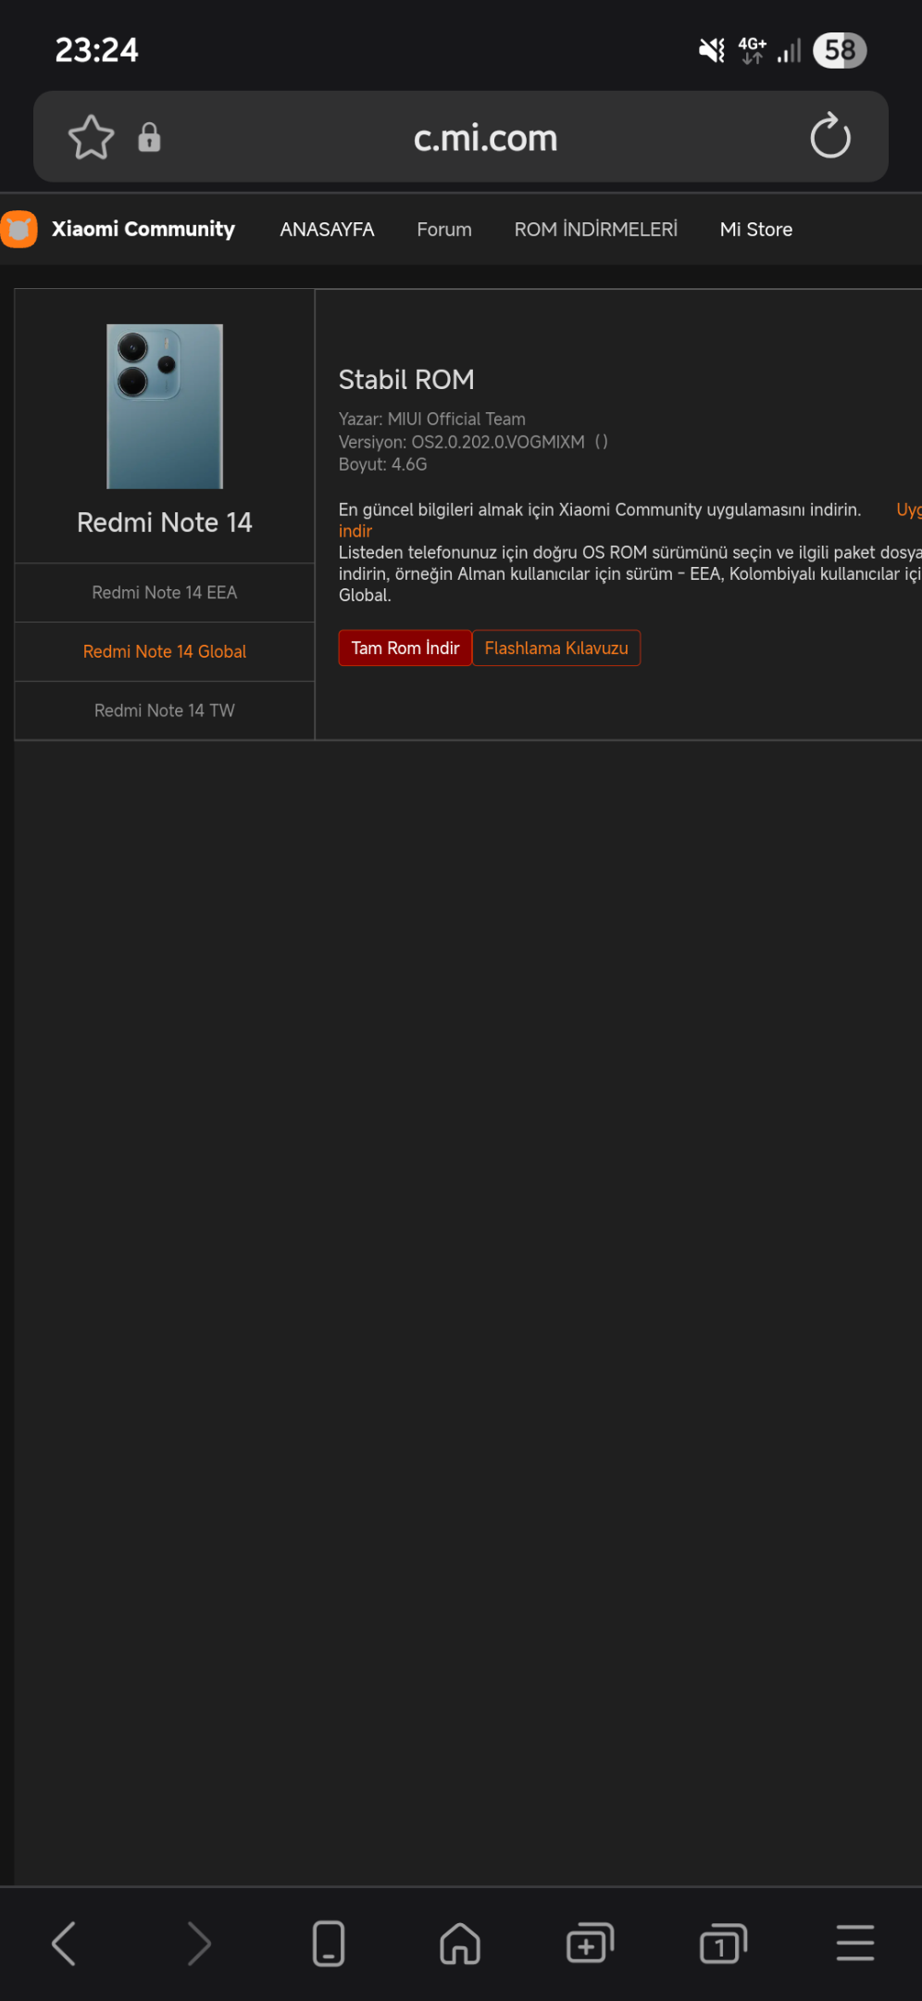Show open tabs counter icon
Screen dimensions: 922x2001
[x=723, y=1943]
